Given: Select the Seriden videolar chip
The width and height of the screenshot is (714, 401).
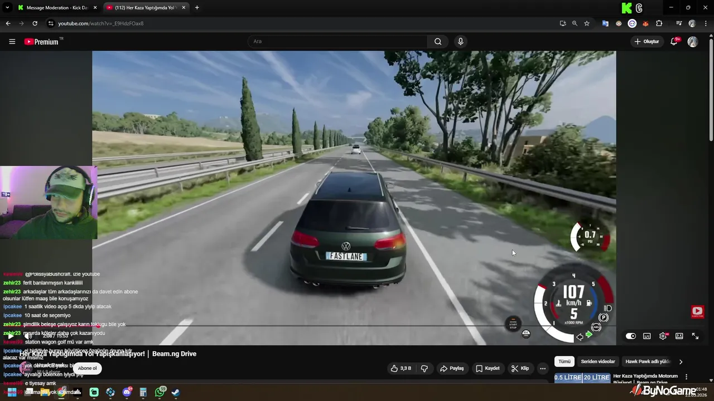Looking at the screenshot, I should coord(597,361).
